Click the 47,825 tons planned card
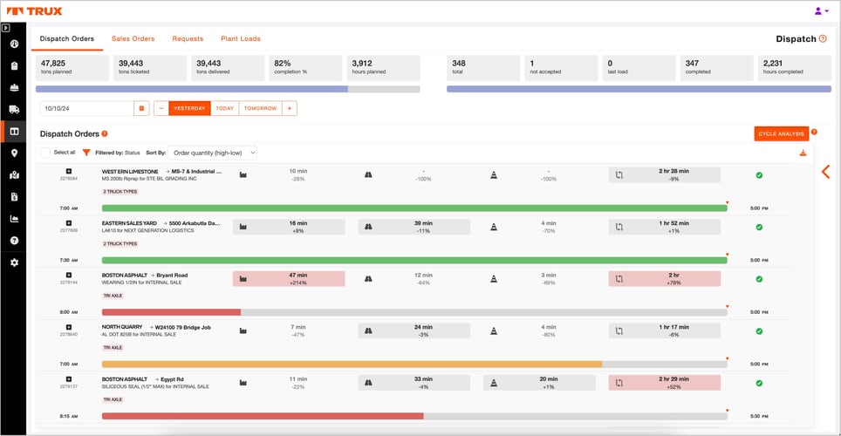The image size is (841, 436). 72,68
